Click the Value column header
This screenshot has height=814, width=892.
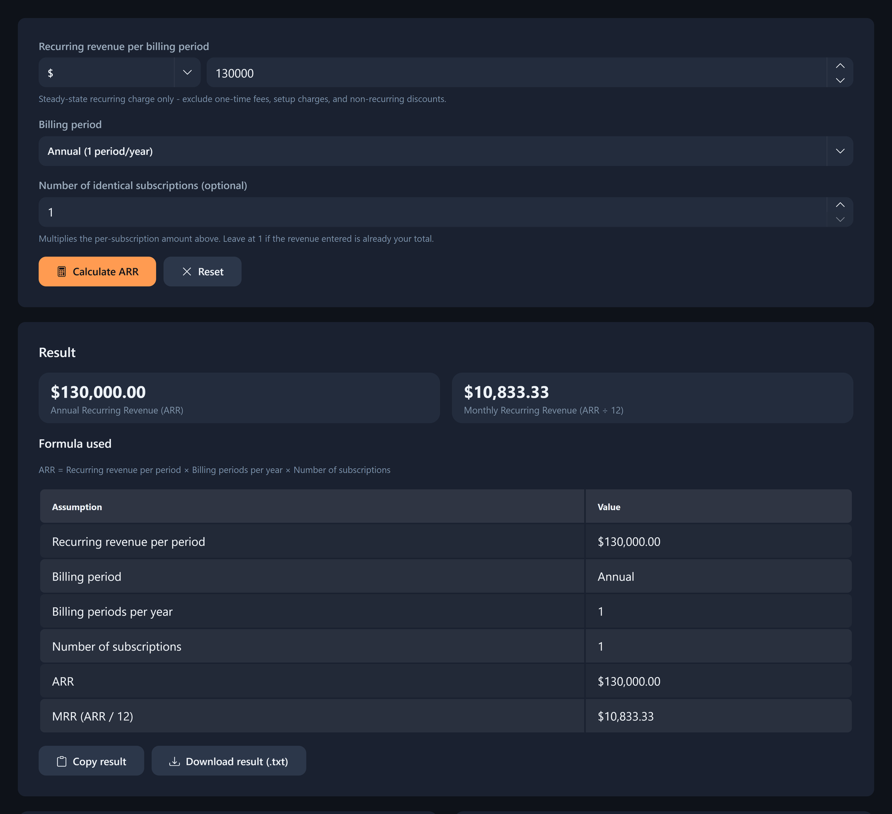pos(719,507)
